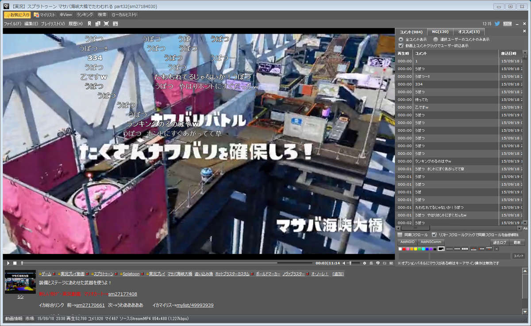Switch to the NG(120) tab
Image resolution: width=531 pixels, height=326 pixels.
click(x=440, y=32)
